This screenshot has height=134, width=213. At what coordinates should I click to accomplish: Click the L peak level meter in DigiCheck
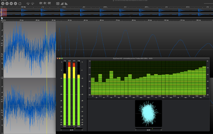coord(69,93)
